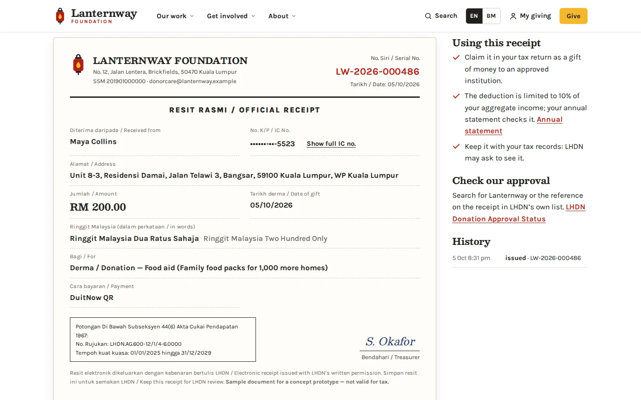The width and height of the screenshot is (641, 400).
Task: Click Ringgit Malaysia Dua Ratus Sahaja text
Action: click(x=134, y=239)
